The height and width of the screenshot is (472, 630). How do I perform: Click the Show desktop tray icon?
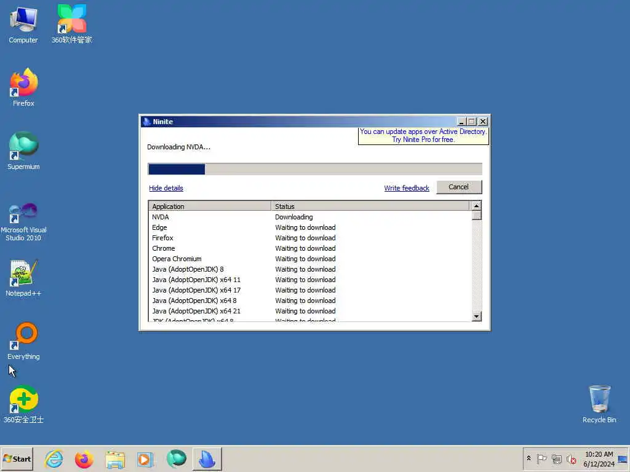(x=623, y=458)
